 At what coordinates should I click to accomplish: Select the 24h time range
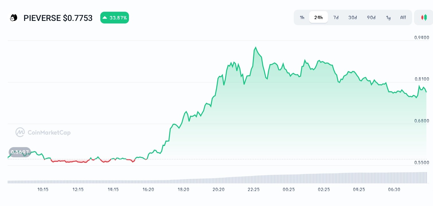tap(318, 17)
